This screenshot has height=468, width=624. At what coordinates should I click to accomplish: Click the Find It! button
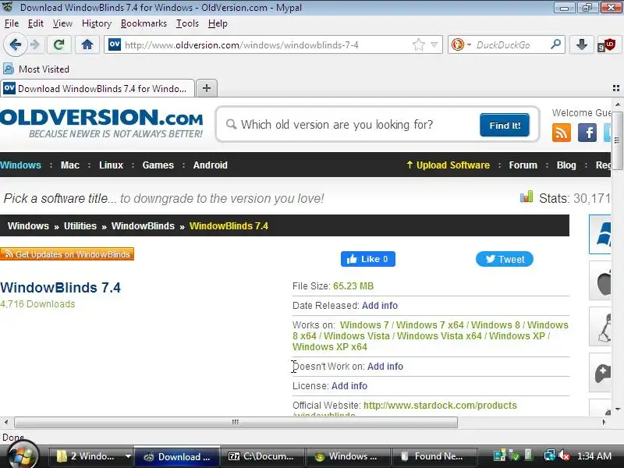(505, 125)
